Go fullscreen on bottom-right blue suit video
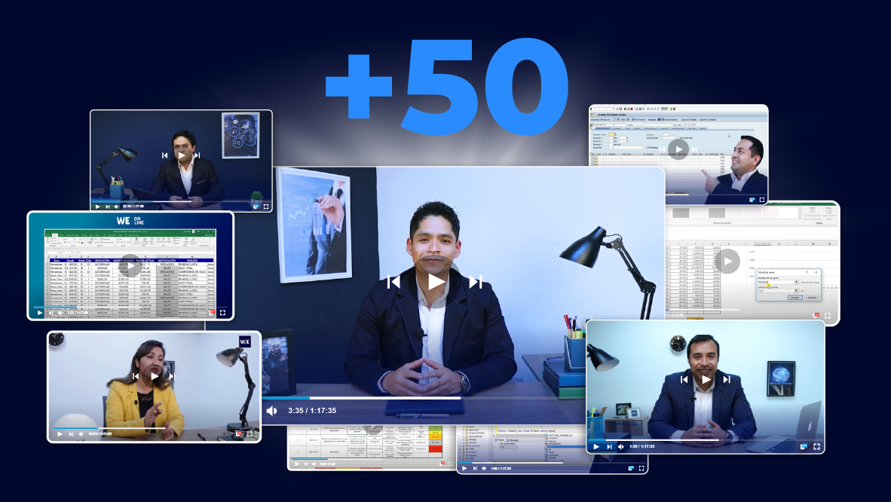Viewport: 891px width, 502px height. [x=816, y=446]
